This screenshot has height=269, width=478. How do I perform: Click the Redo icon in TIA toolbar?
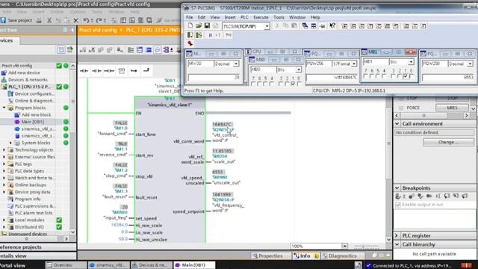[99, 20]
